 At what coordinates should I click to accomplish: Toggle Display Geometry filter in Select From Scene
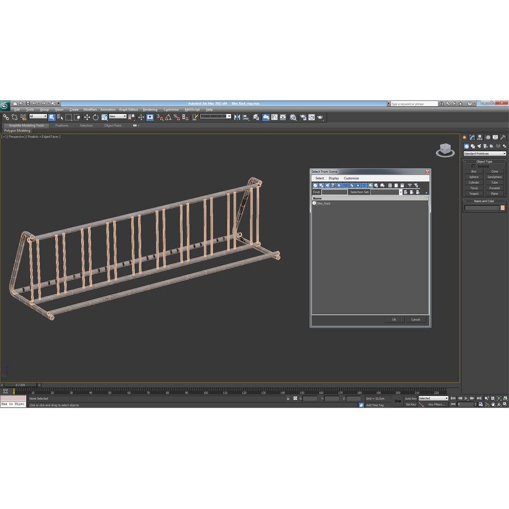point(315,185)
